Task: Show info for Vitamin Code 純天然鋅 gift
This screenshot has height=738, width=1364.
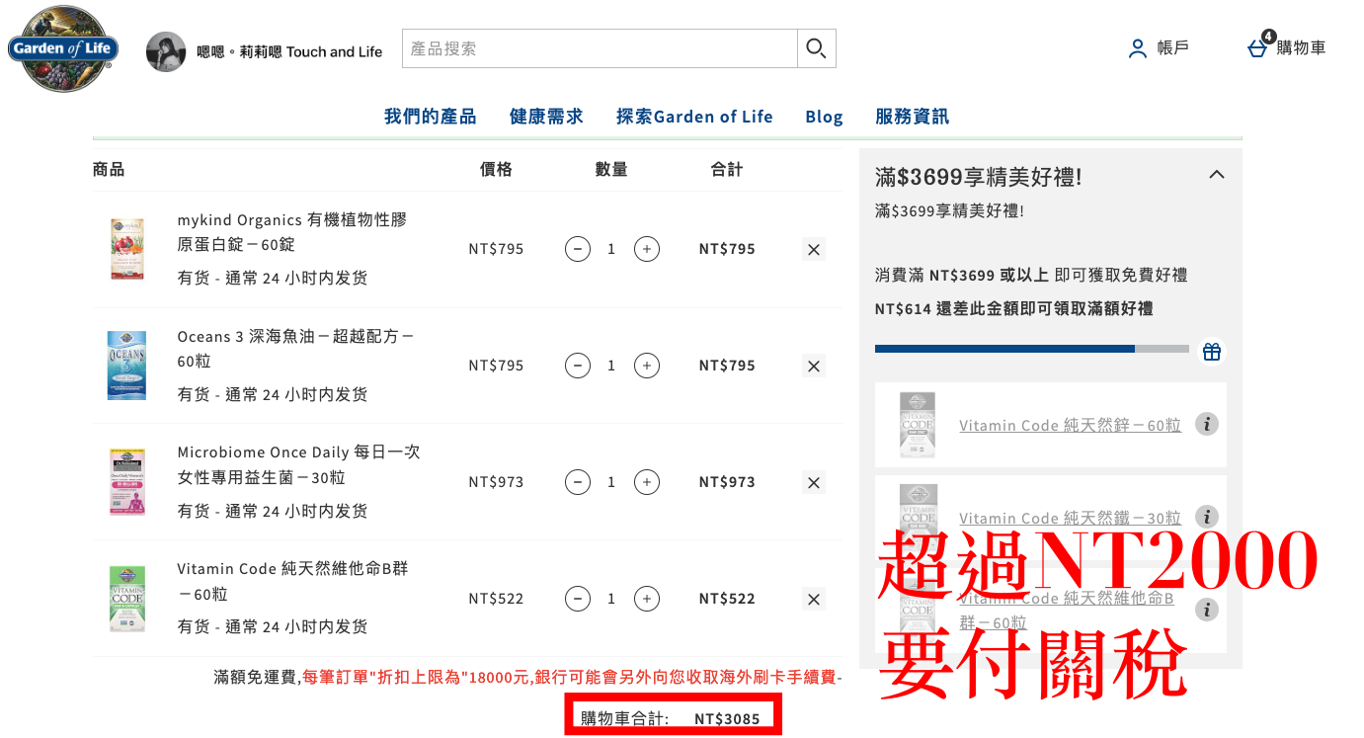Action: pyautogui.click(x=1206, y=424)
